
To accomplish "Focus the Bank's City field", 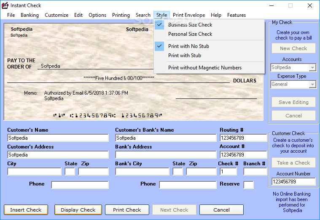I will (142, 172).
